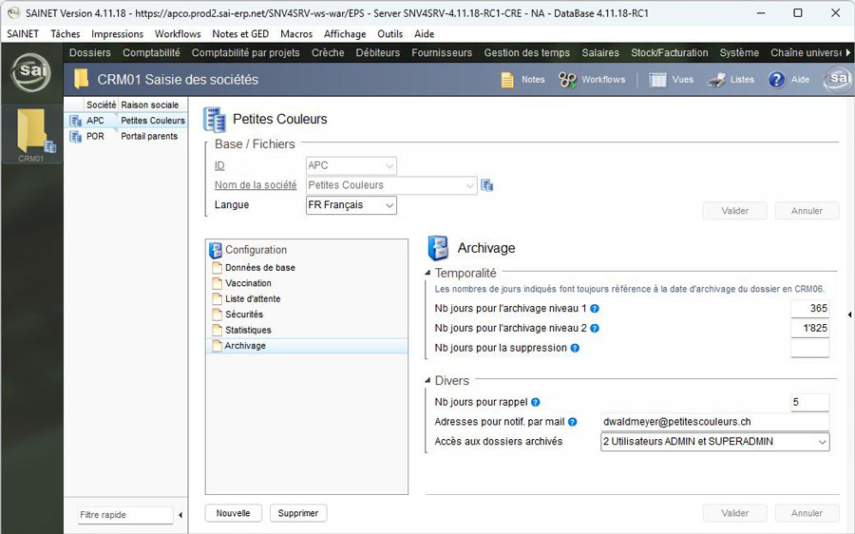Viewport: 855px width, 534px height.
Task: Click the Raison sociale column header
Action: pos(150,105)
